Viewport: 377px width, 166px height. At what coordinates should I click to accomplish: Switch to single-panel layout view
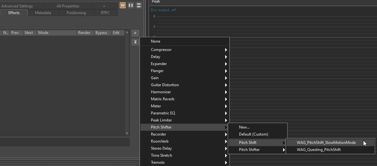(123, 5)
